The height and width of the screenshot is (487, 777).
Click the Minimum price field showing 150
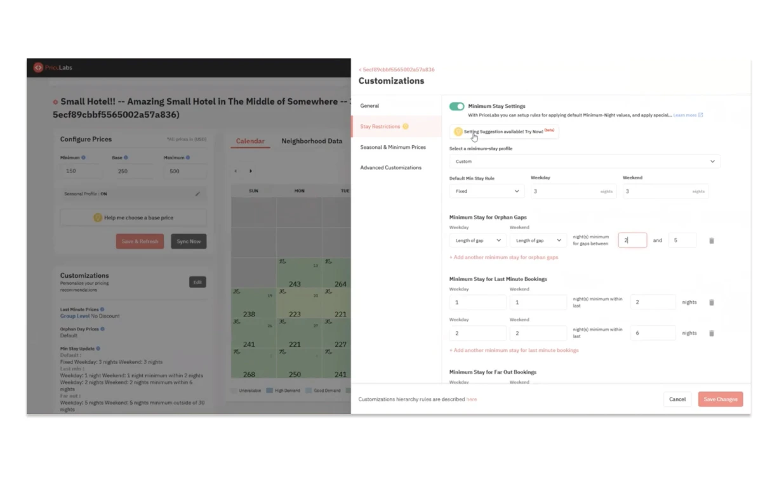(81, 171)
